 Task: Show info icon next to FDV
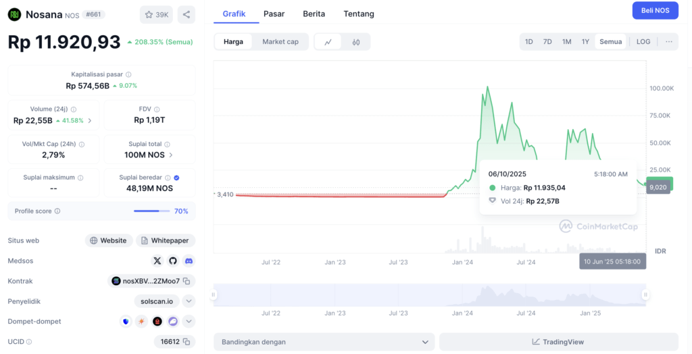click(x=157, y=109)
